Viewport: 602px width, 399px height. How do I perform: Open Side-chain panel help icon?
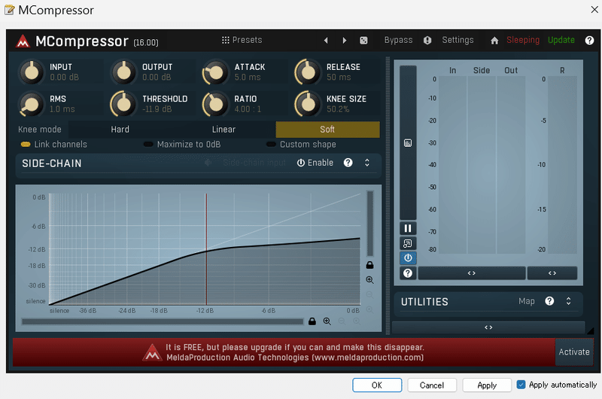click(x=348, y=163)
